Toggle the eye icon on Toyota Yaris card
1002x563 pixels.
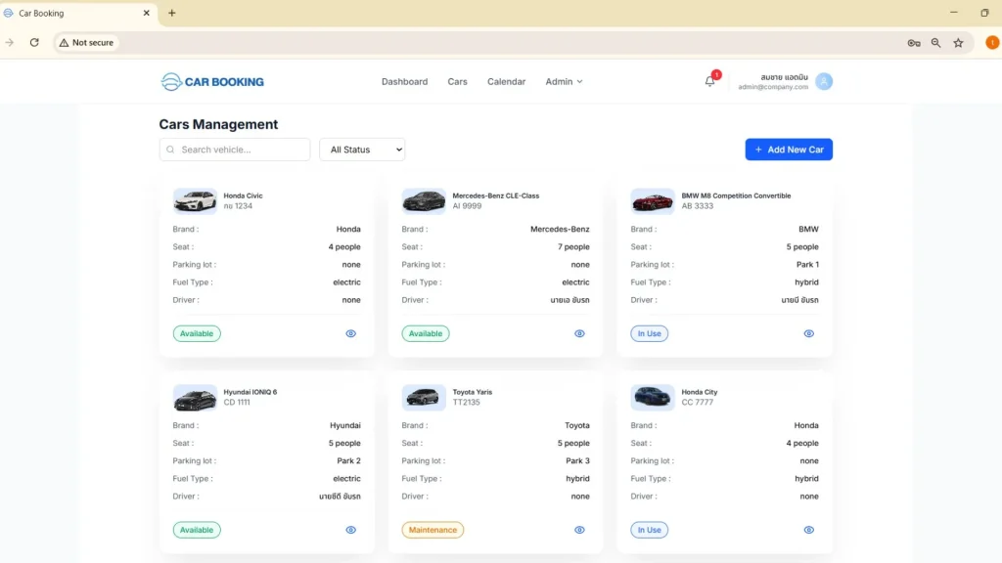[579, 529]
